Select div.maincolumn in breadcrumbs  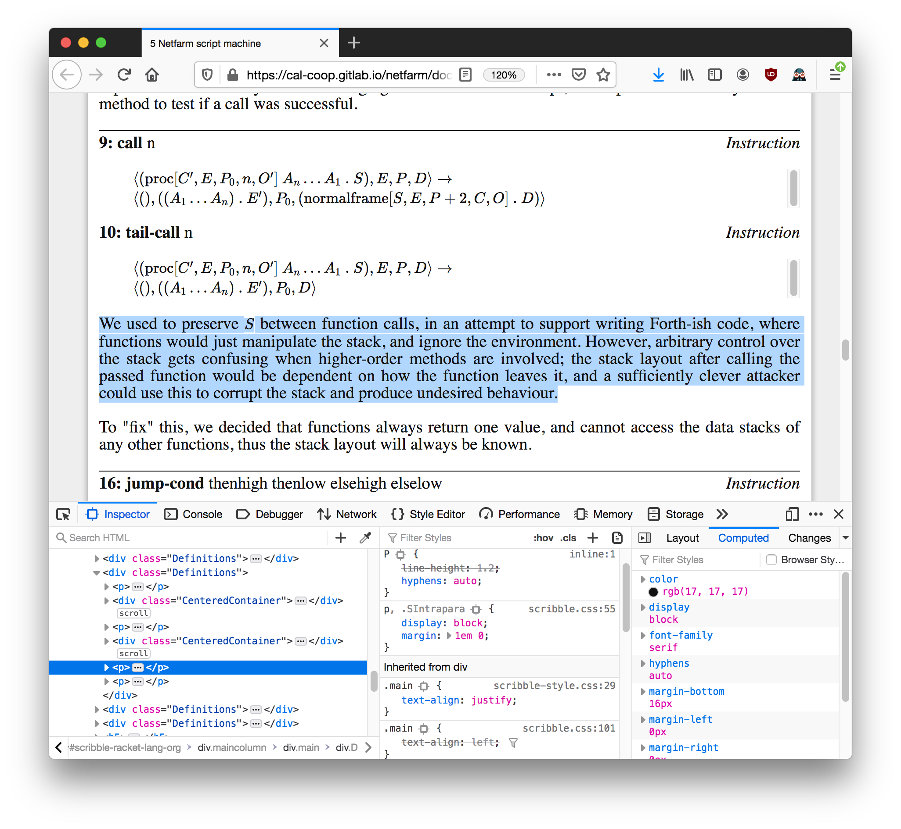click(x=232, y=747)
